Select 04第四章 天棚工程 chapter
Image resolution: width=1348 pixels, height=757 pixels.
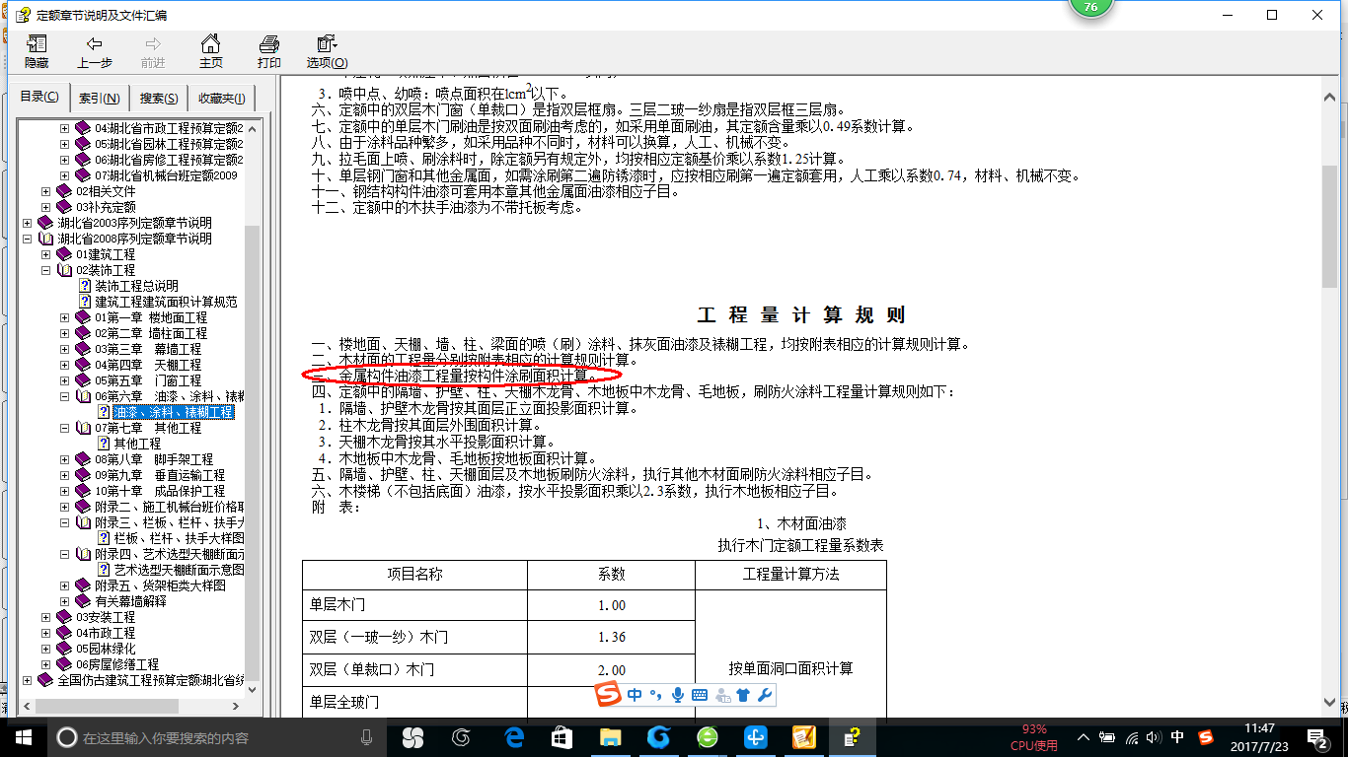148,365
